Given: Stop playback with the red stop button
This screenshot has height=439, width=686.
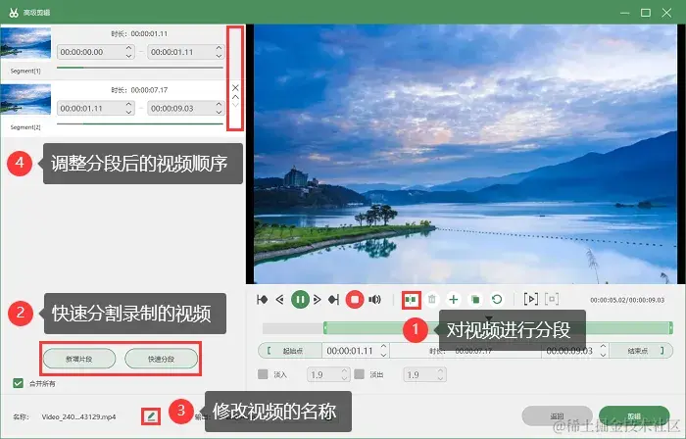Looking at the screenshot, I should 355,300.
